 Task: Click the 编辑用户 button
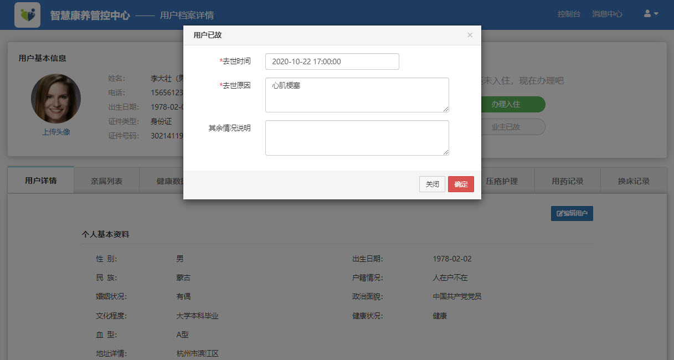pyautogui.click(x=572, y=213)
